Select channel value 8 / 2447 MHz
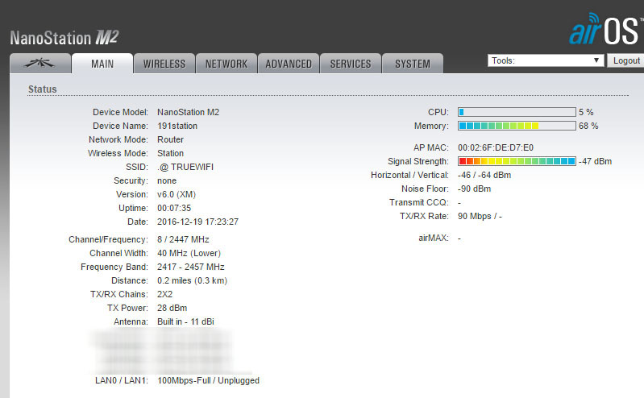Screen dimensions: 644x398 [x=183, y=239]
